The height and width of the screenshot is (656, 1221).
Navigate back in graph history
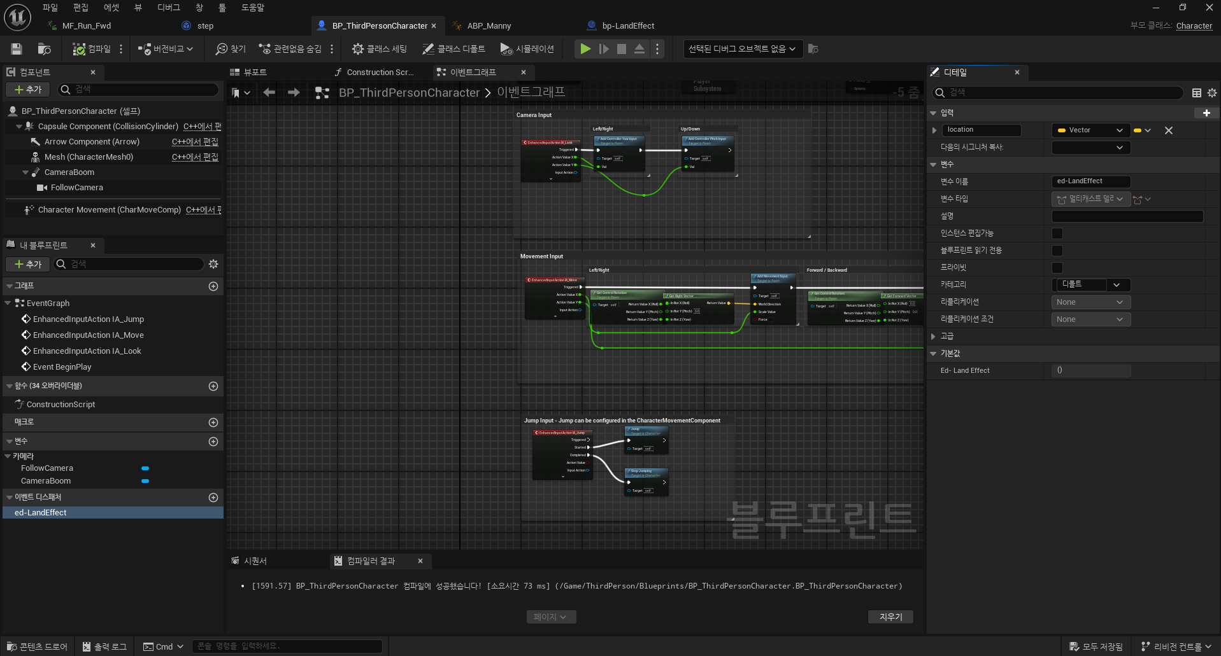click(x=269, y=93)
